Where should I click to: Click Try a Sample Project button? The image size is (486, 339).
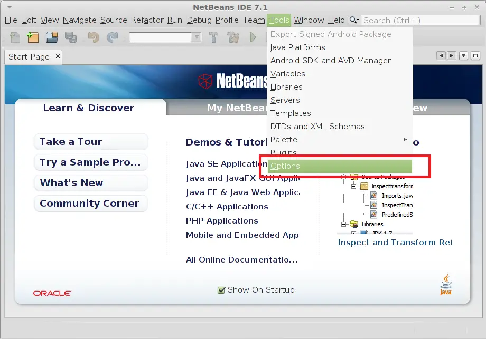tap(91, 162)
